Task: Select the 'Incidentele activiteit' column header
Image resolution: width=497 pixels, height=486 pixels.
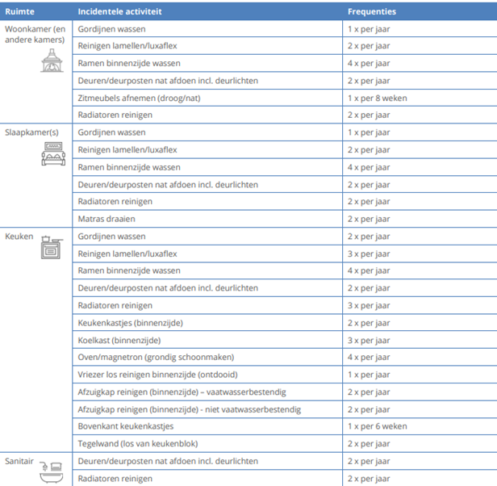Action: 121,12
